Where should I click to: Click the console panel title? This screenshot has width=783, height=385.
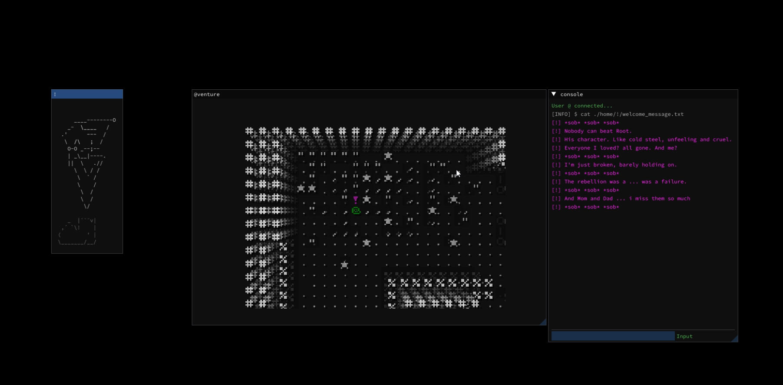point(572,94)
